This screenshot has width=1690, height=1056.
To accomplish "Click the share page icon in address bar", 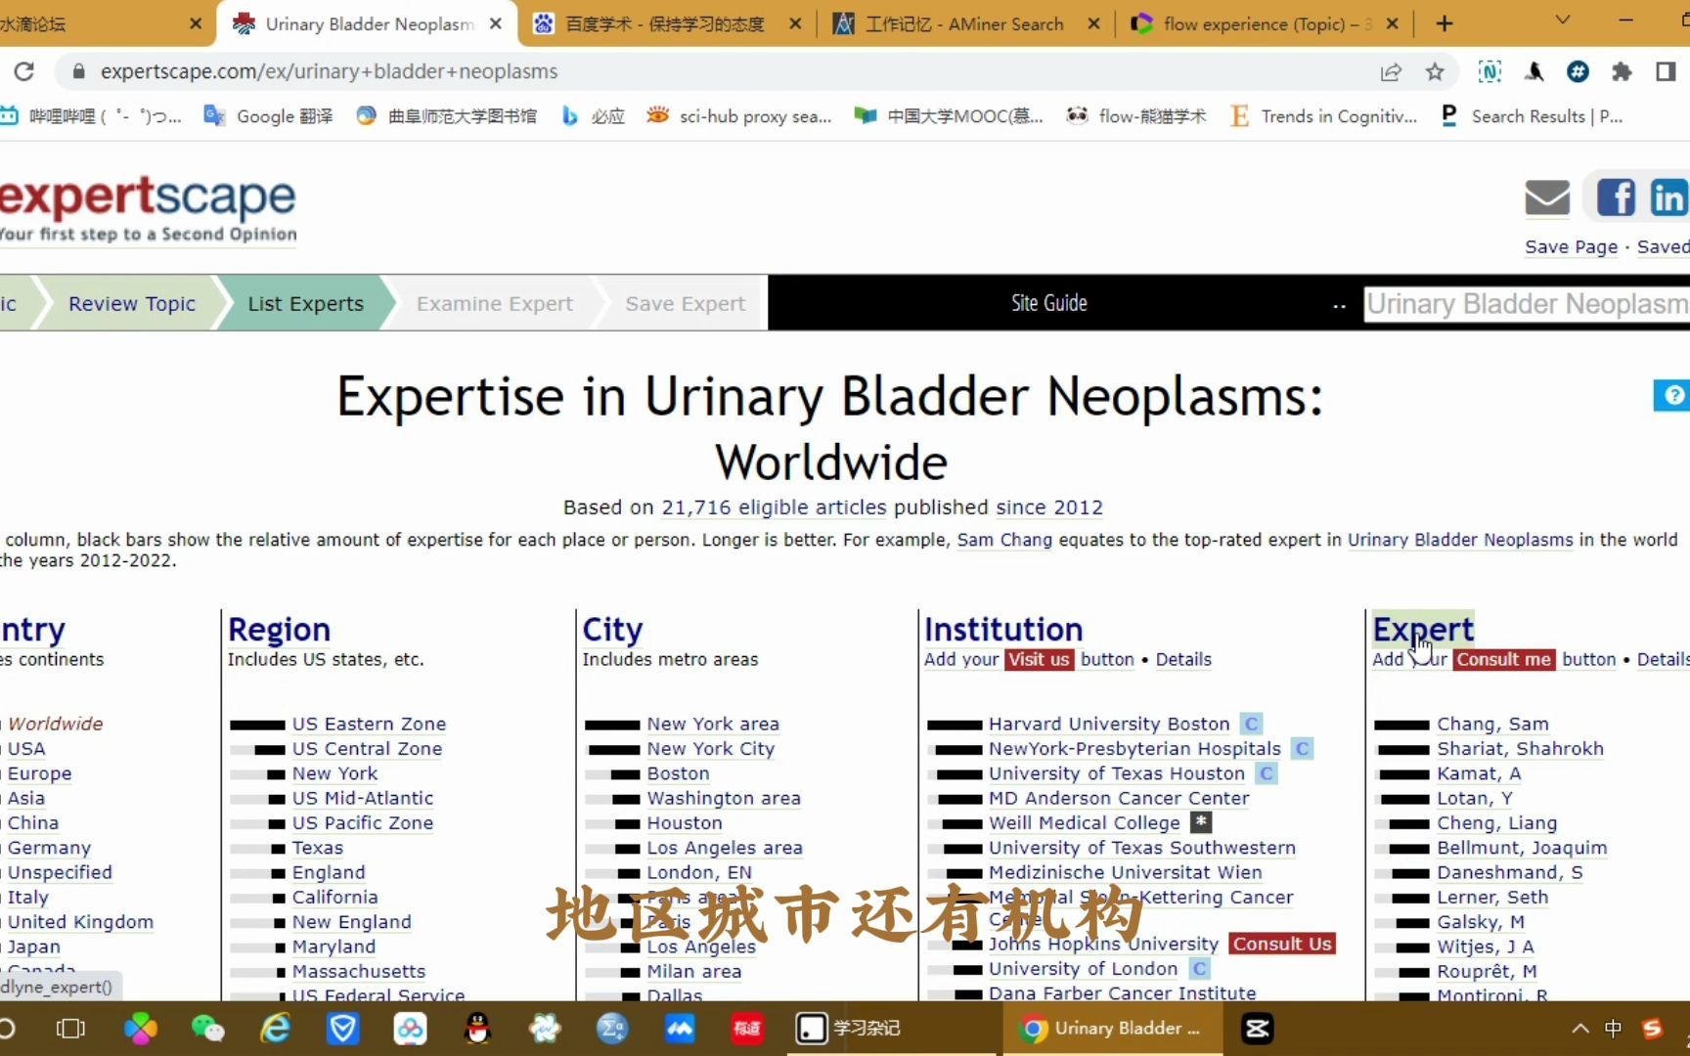I will 1391,71.
